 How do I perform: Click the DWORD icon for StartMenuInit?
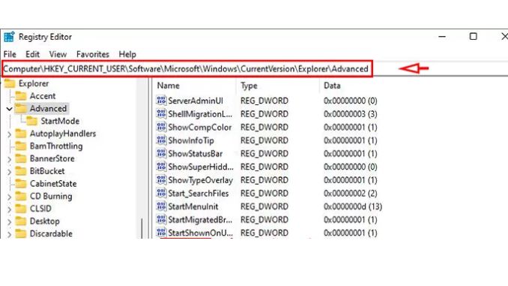click(161, 206)
